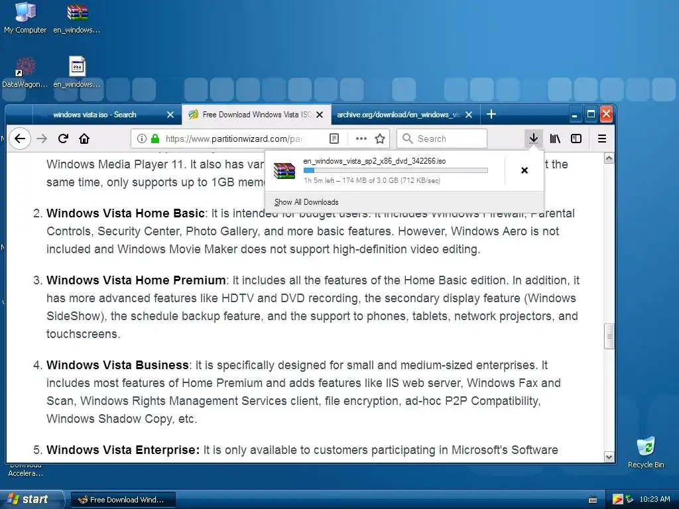679x509 pixels.
Task: Click the 10:23 AM system clock
Action: pyautogui.click(x=654, y=499)
